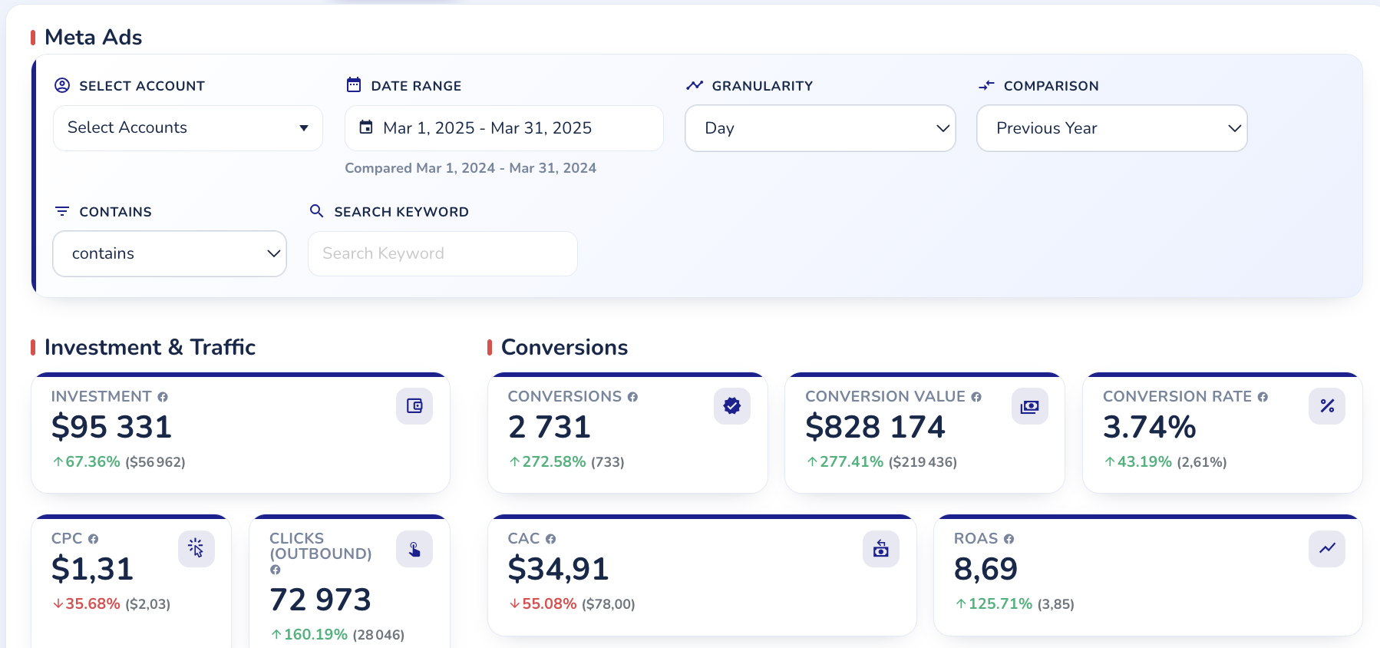Open info tooltip next to CONVERSION VALUE
This screenshot has width=1380, height=648.
[x=976, y=397]
